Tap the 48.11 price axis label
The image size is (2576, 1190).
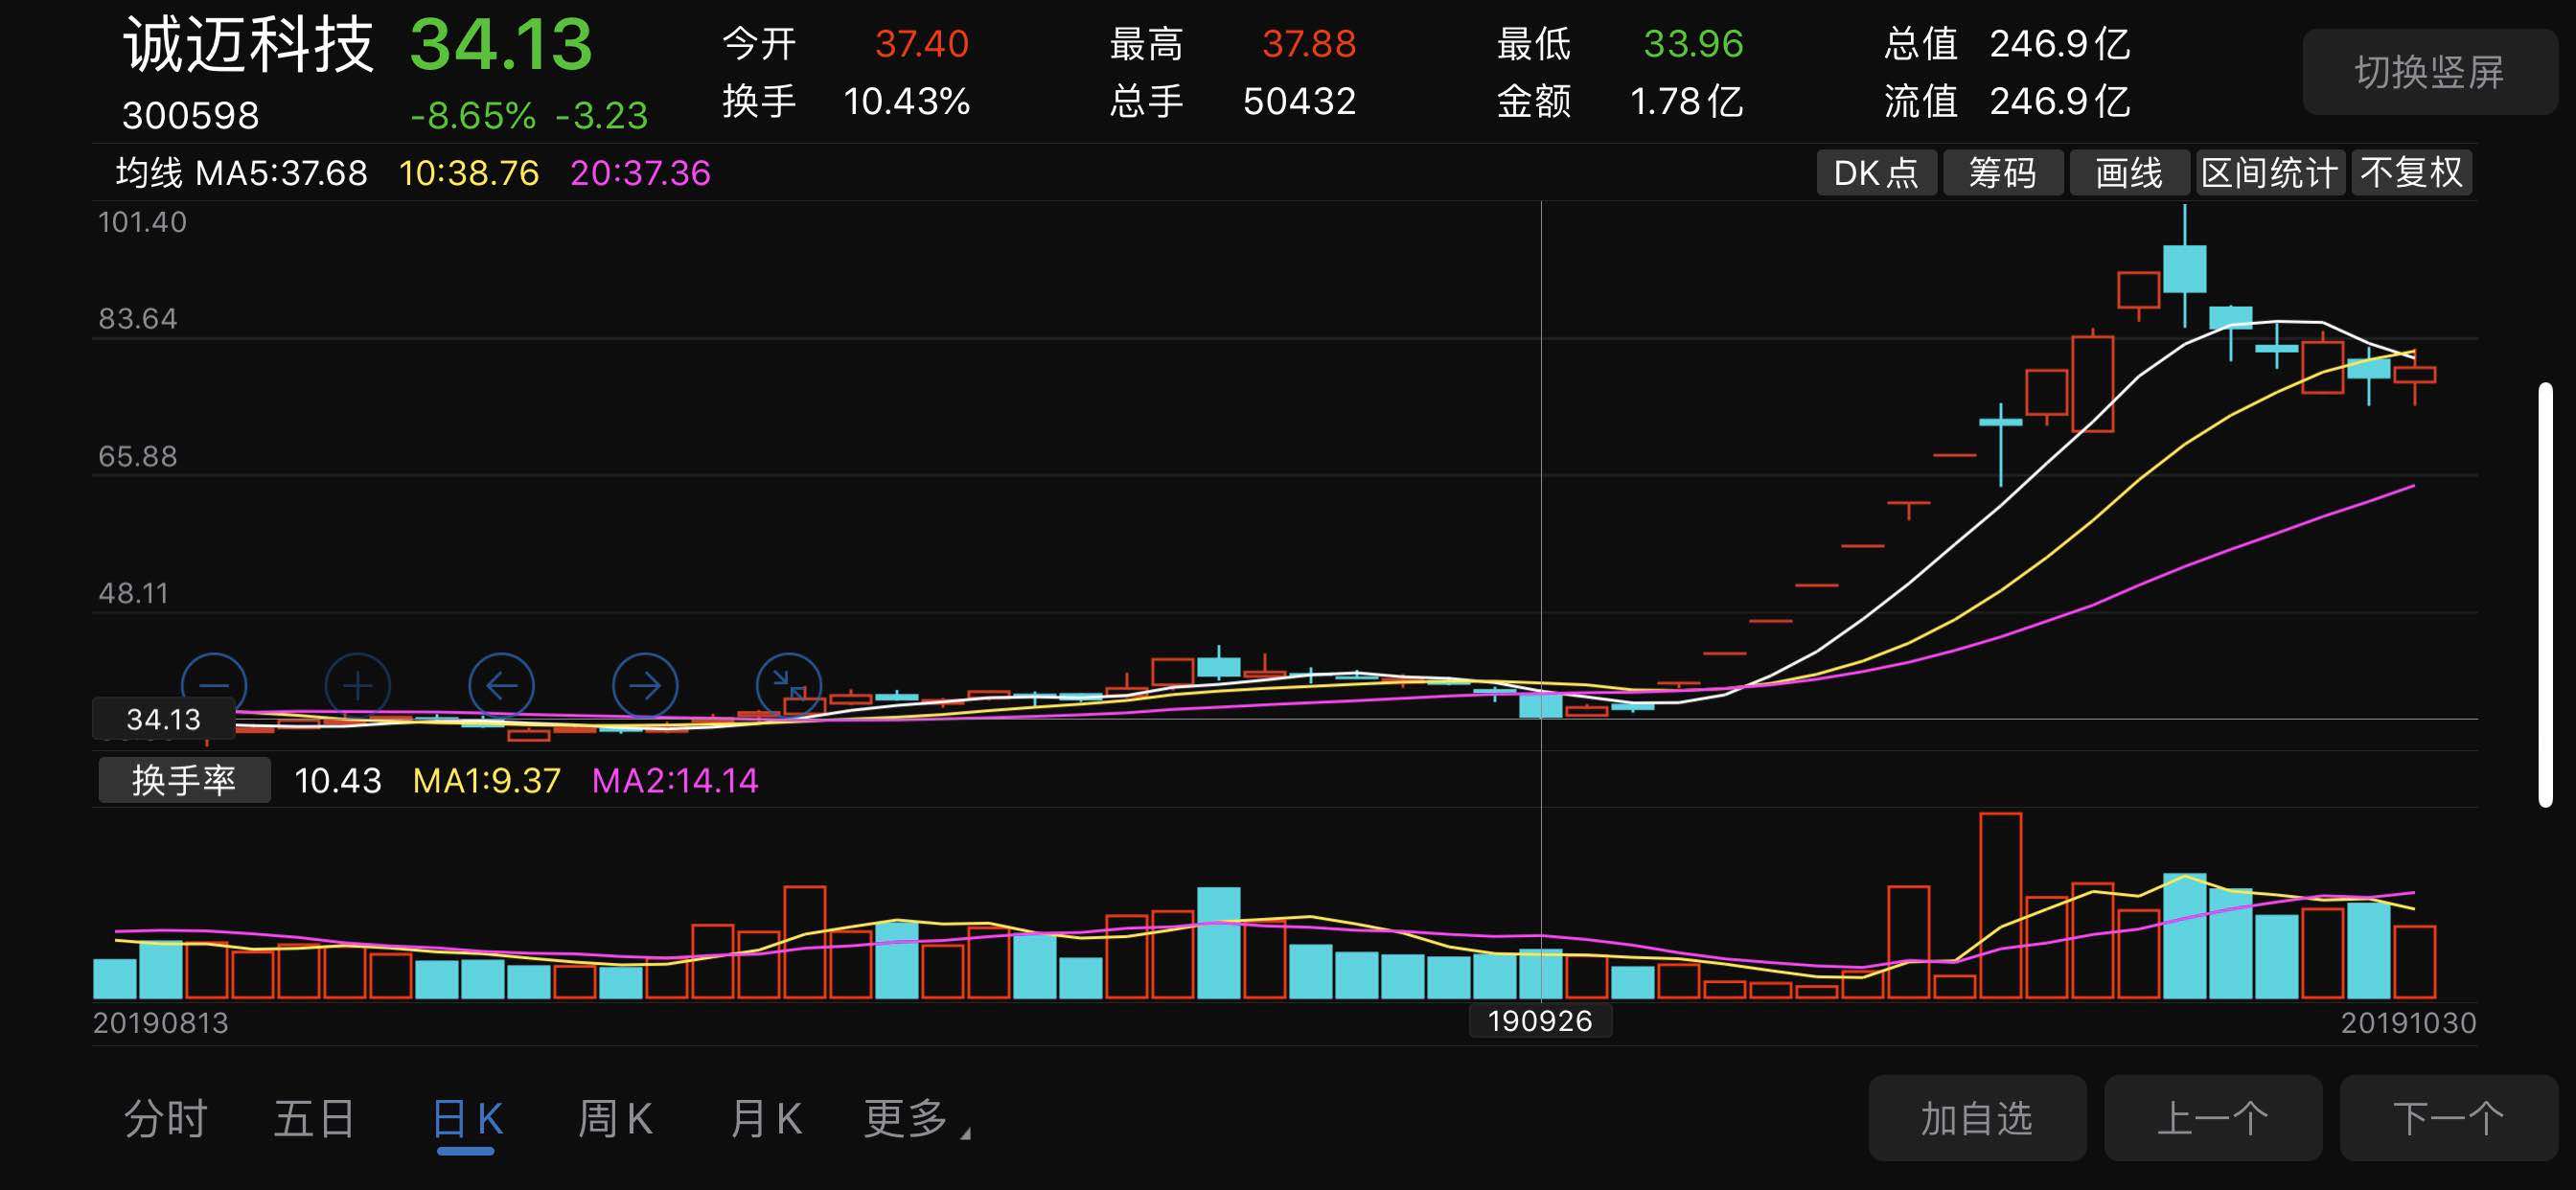134,593
